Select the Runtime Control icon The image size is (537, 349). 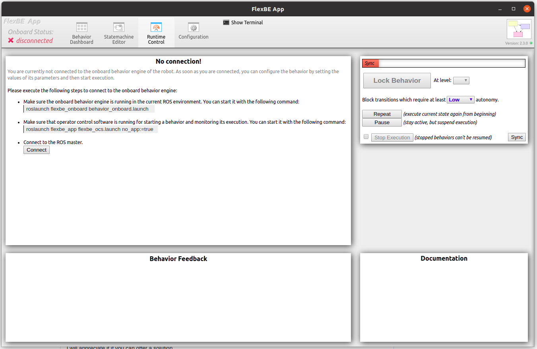[156, 28]
